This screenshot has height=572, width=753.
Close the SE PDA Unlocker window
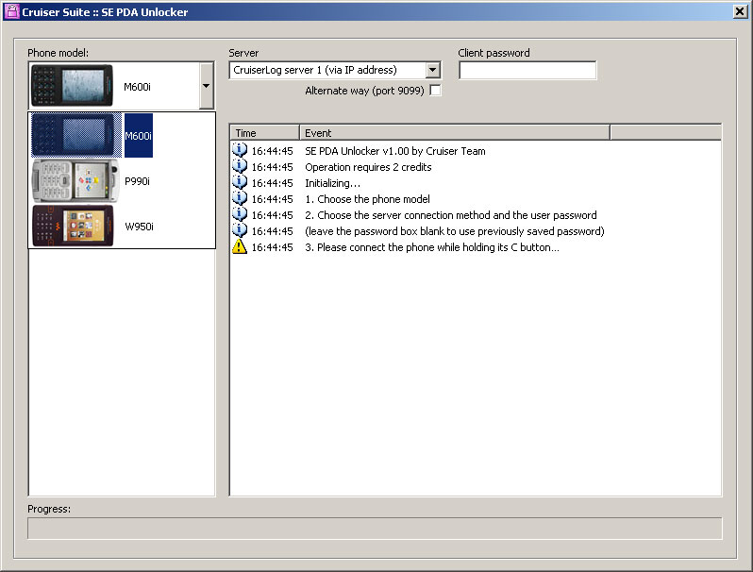(x=740, y=11)
